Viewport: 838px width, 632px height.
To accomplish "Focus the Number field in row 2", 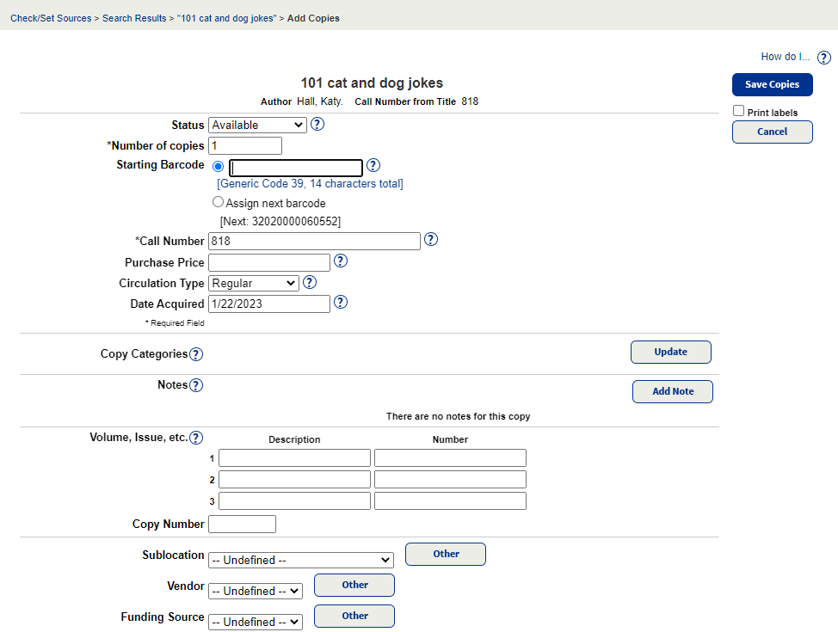I will [451, 479].
